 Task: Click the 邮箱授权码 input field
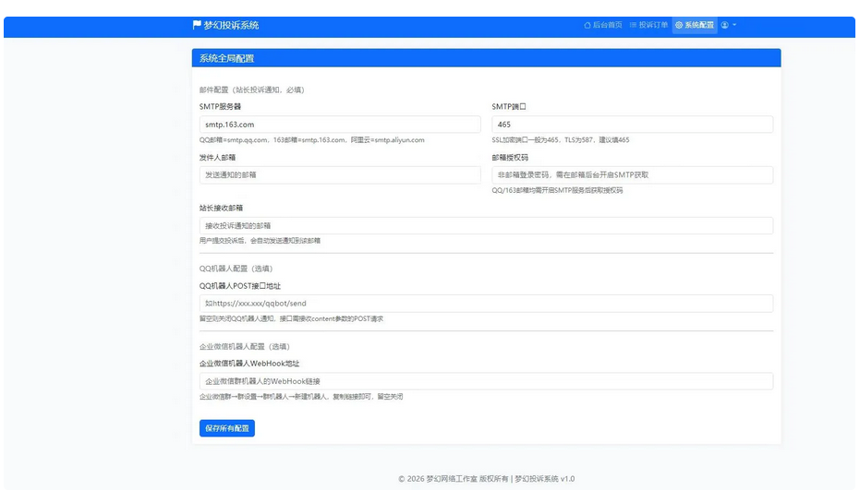[632, 174]
